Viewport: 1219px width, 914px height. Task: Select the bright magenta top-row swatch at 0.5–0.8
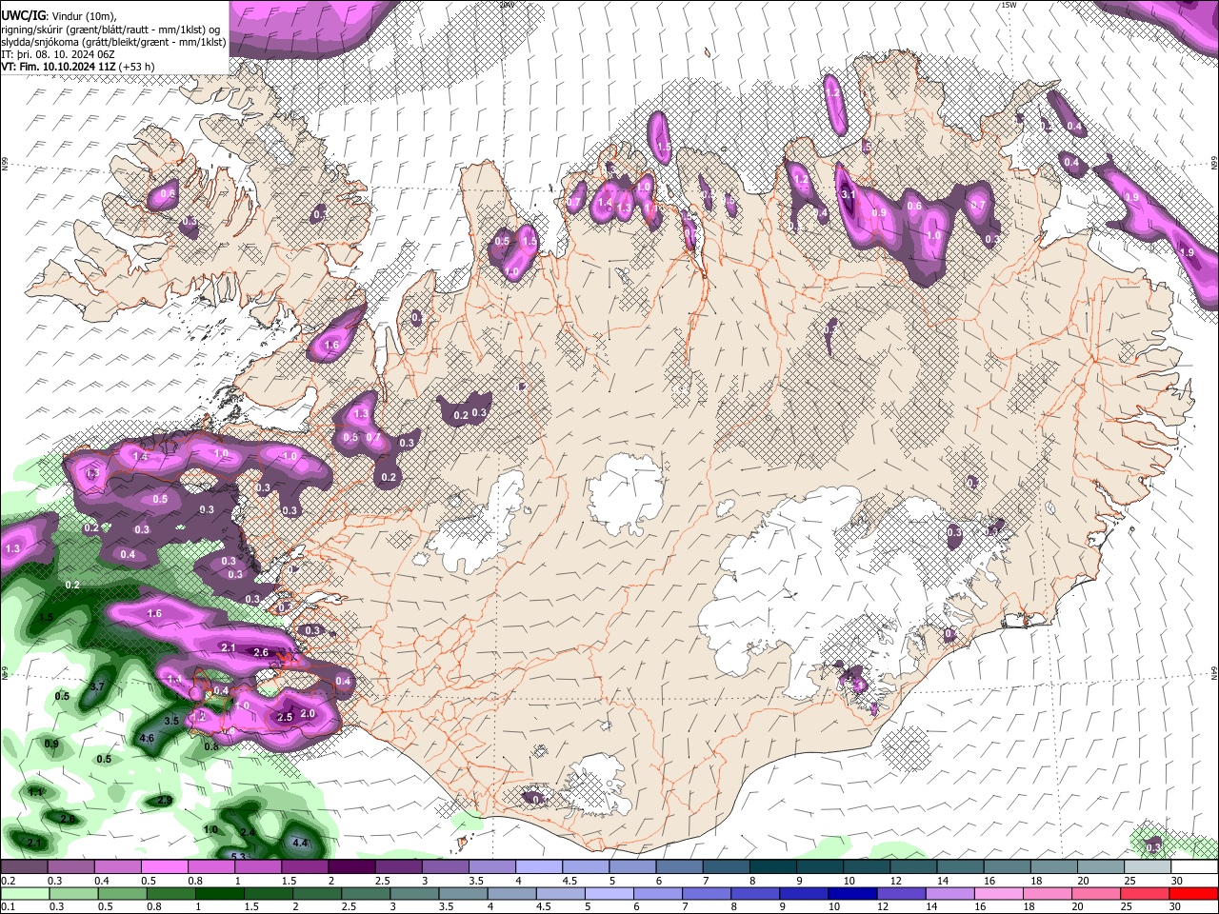point(165,866)
